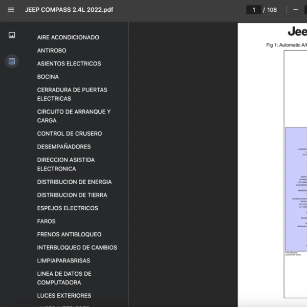
Task: Click the wiring diagram on the PDF page
Action: tap(296, 189)
